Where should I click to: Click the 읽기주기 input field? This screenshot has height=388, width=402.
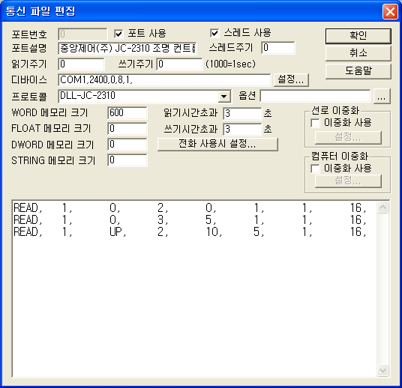coord(81,64)
